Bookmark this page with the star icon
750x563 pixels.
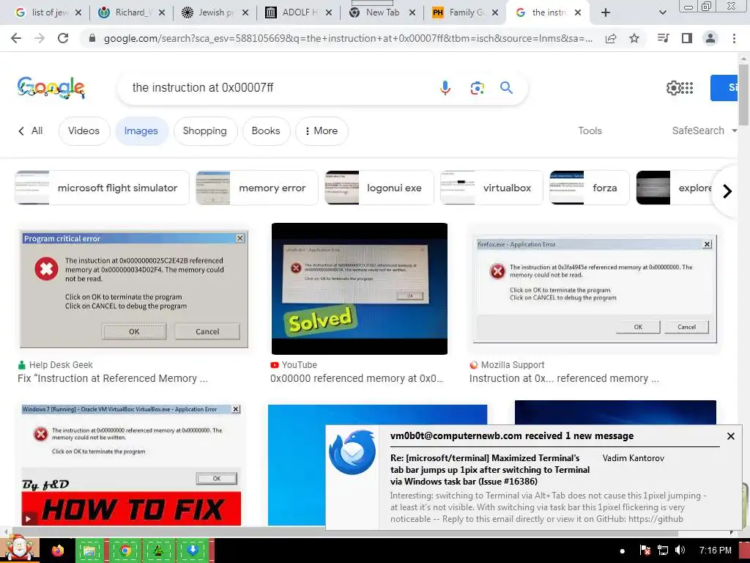pyautogui.click(x=634, y=38)
